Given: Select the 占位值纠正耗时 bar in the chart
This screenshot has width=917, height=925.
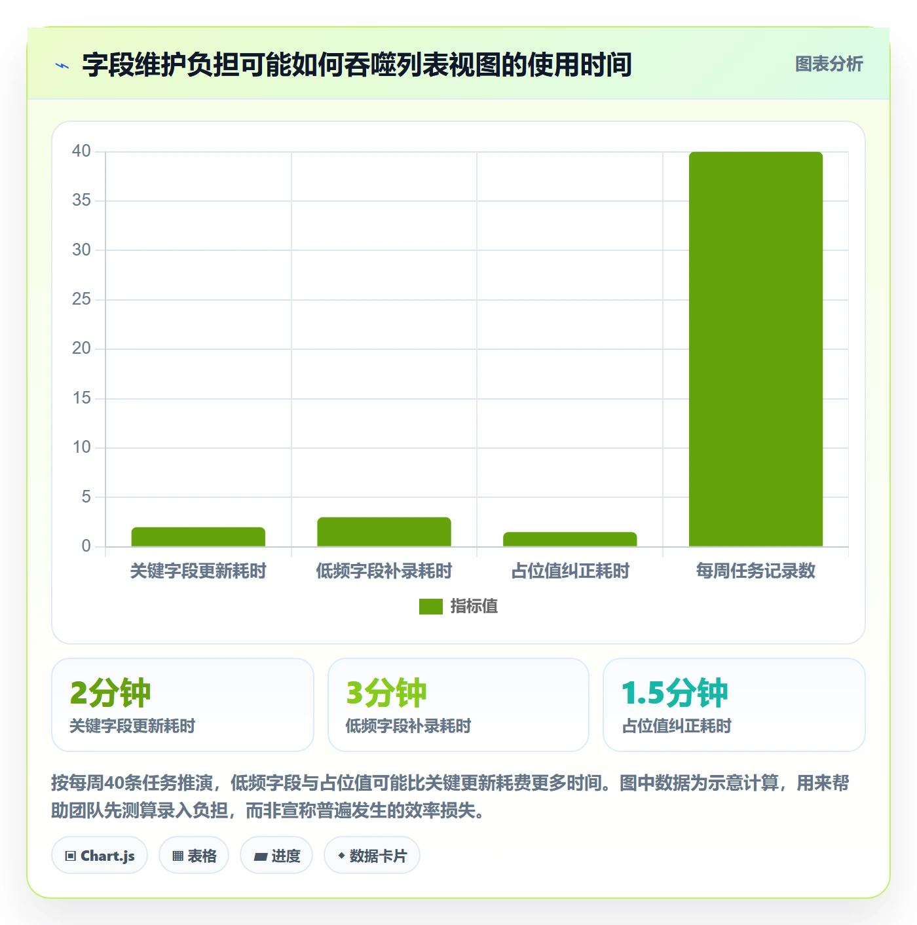Looking at the screenshot, I should (570, 539).
